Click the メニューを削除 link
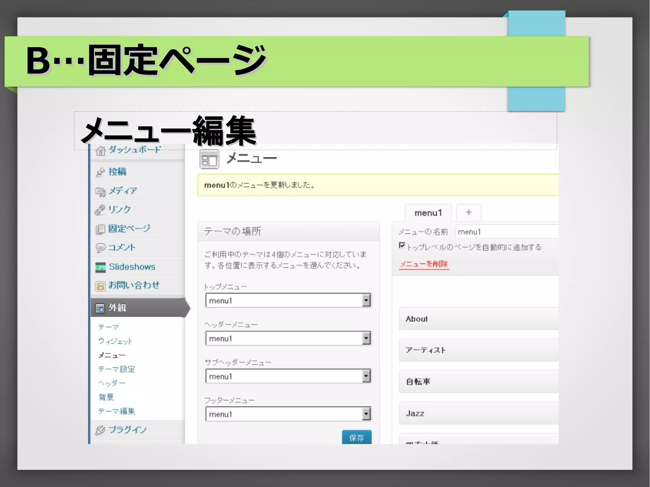 (x=424, y=264)
